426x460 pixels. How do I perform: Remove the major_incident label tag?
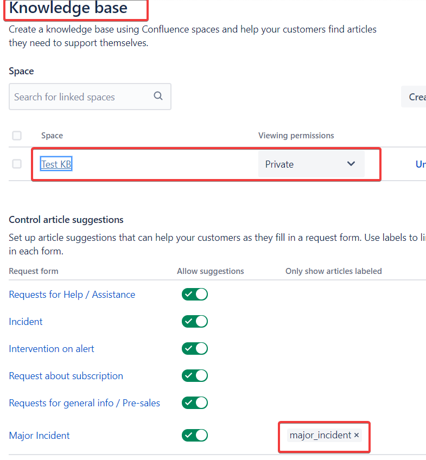pos(357,435)
